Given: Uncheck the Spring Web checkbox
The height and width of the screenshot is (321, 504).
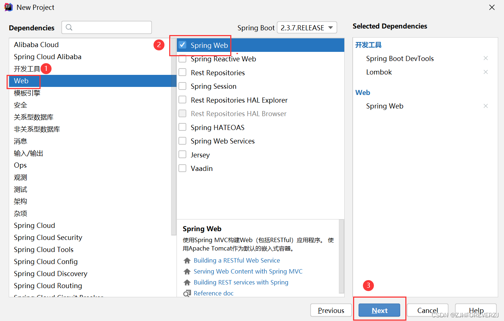Looking at the screenshot, I should pos(182,45).
